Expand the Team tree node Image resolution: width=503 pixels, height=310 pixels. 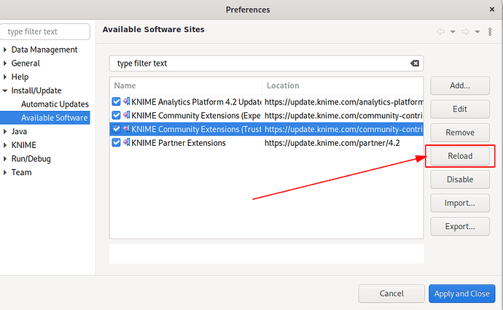pyautogui.click(x=5, y=172)
